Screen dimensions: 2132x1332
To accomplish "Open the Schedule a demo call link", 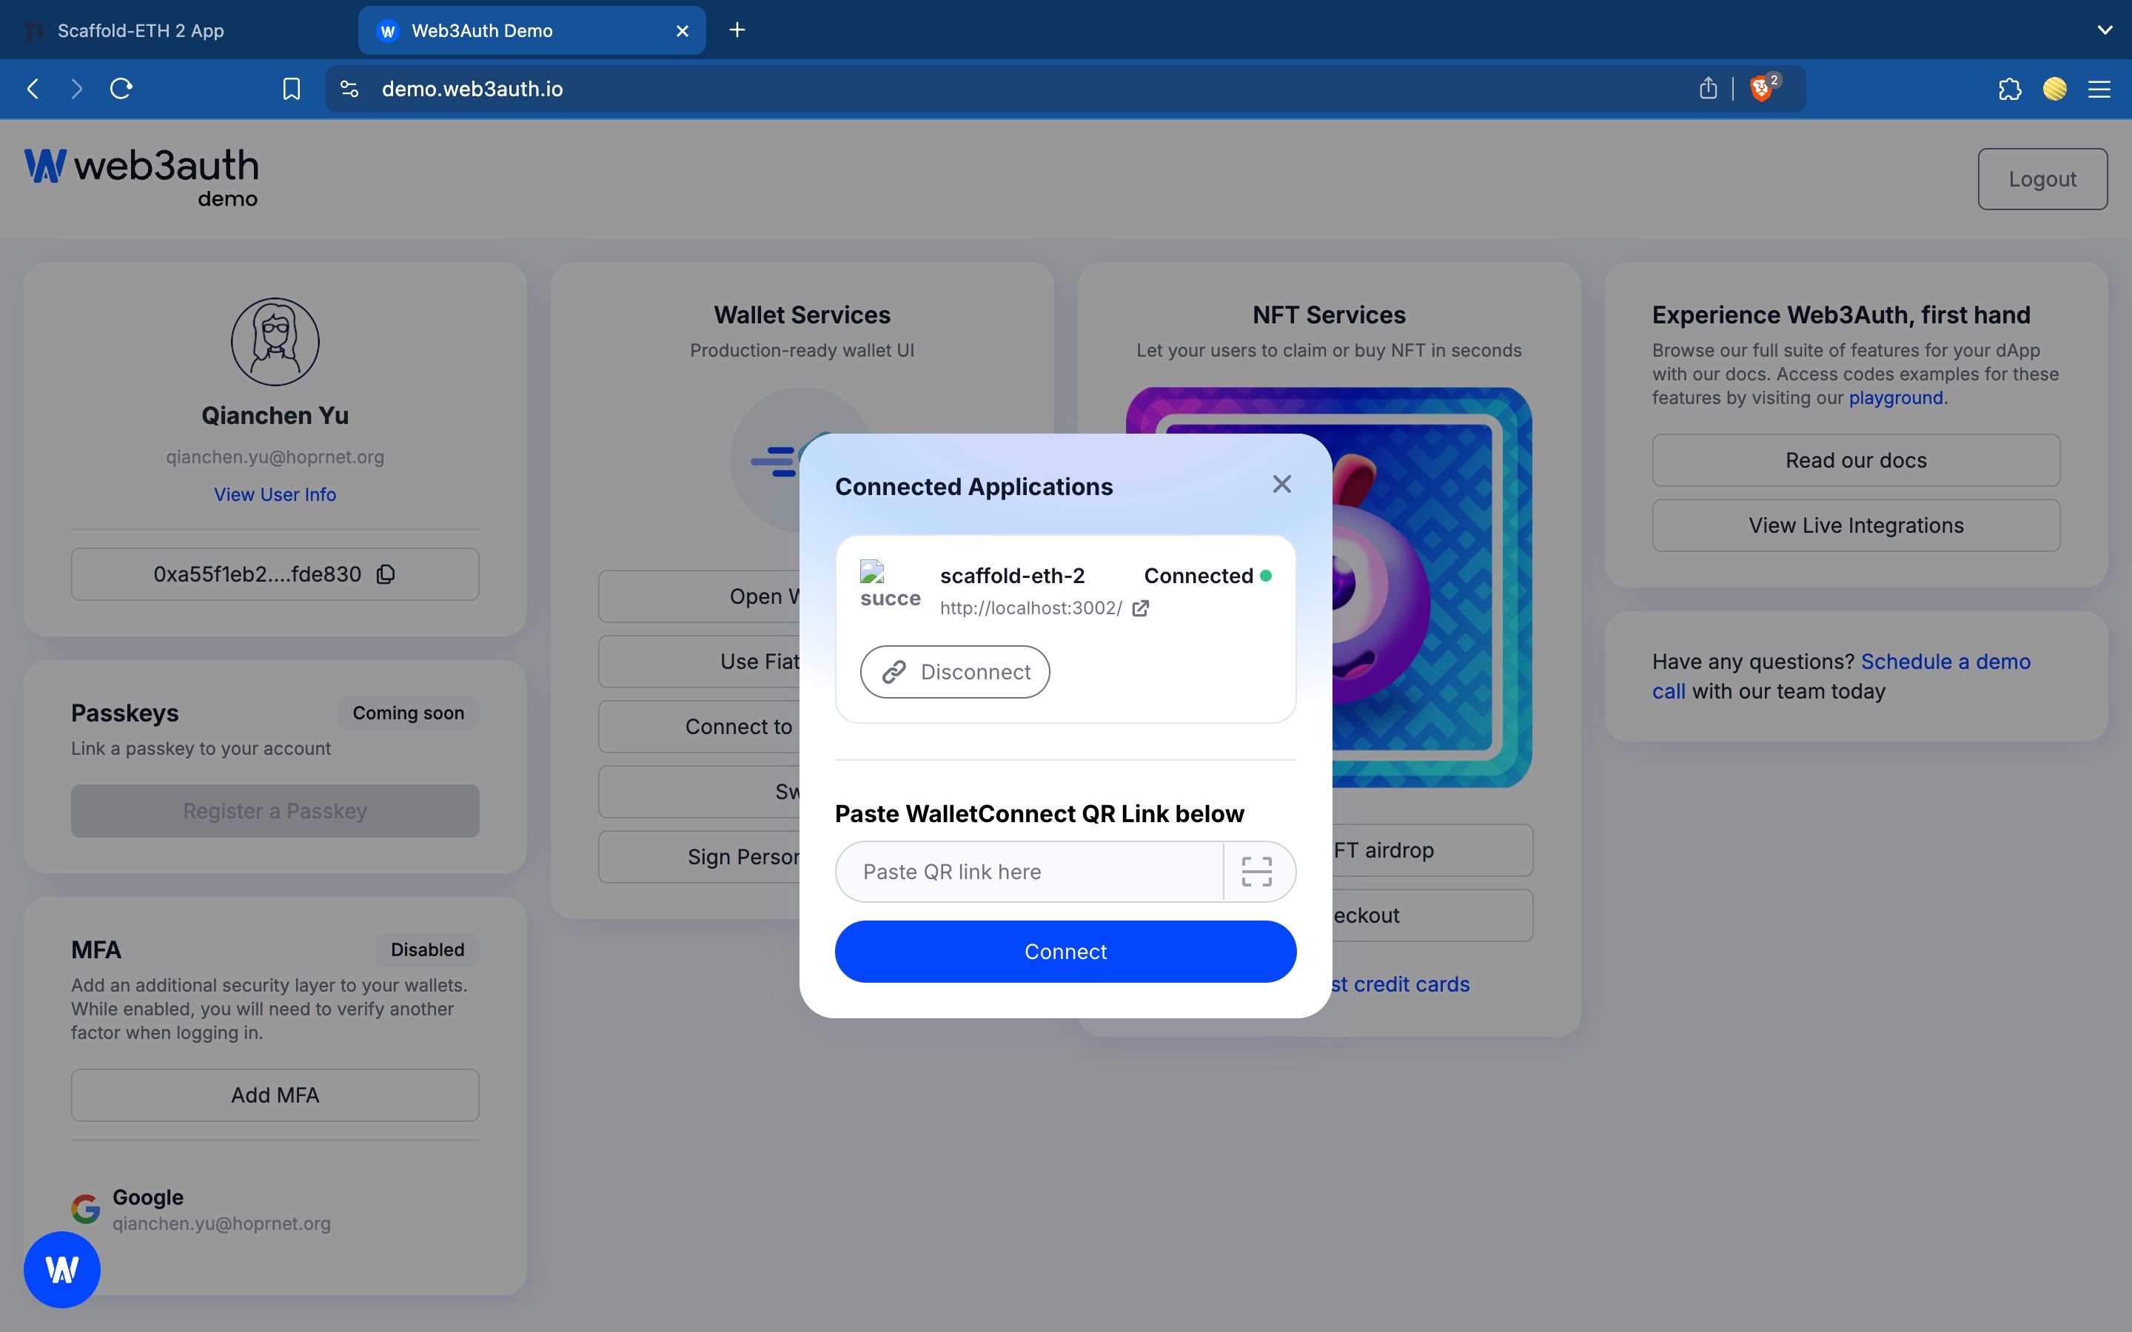I will click(x=1945, y=662).
